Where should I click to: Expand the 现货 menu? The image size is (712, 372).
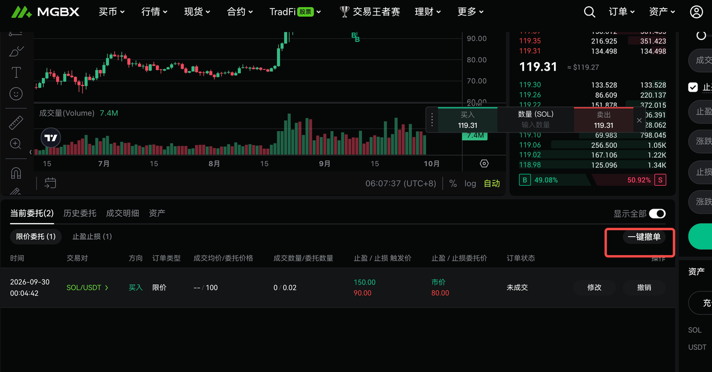(x=197, y=12)
